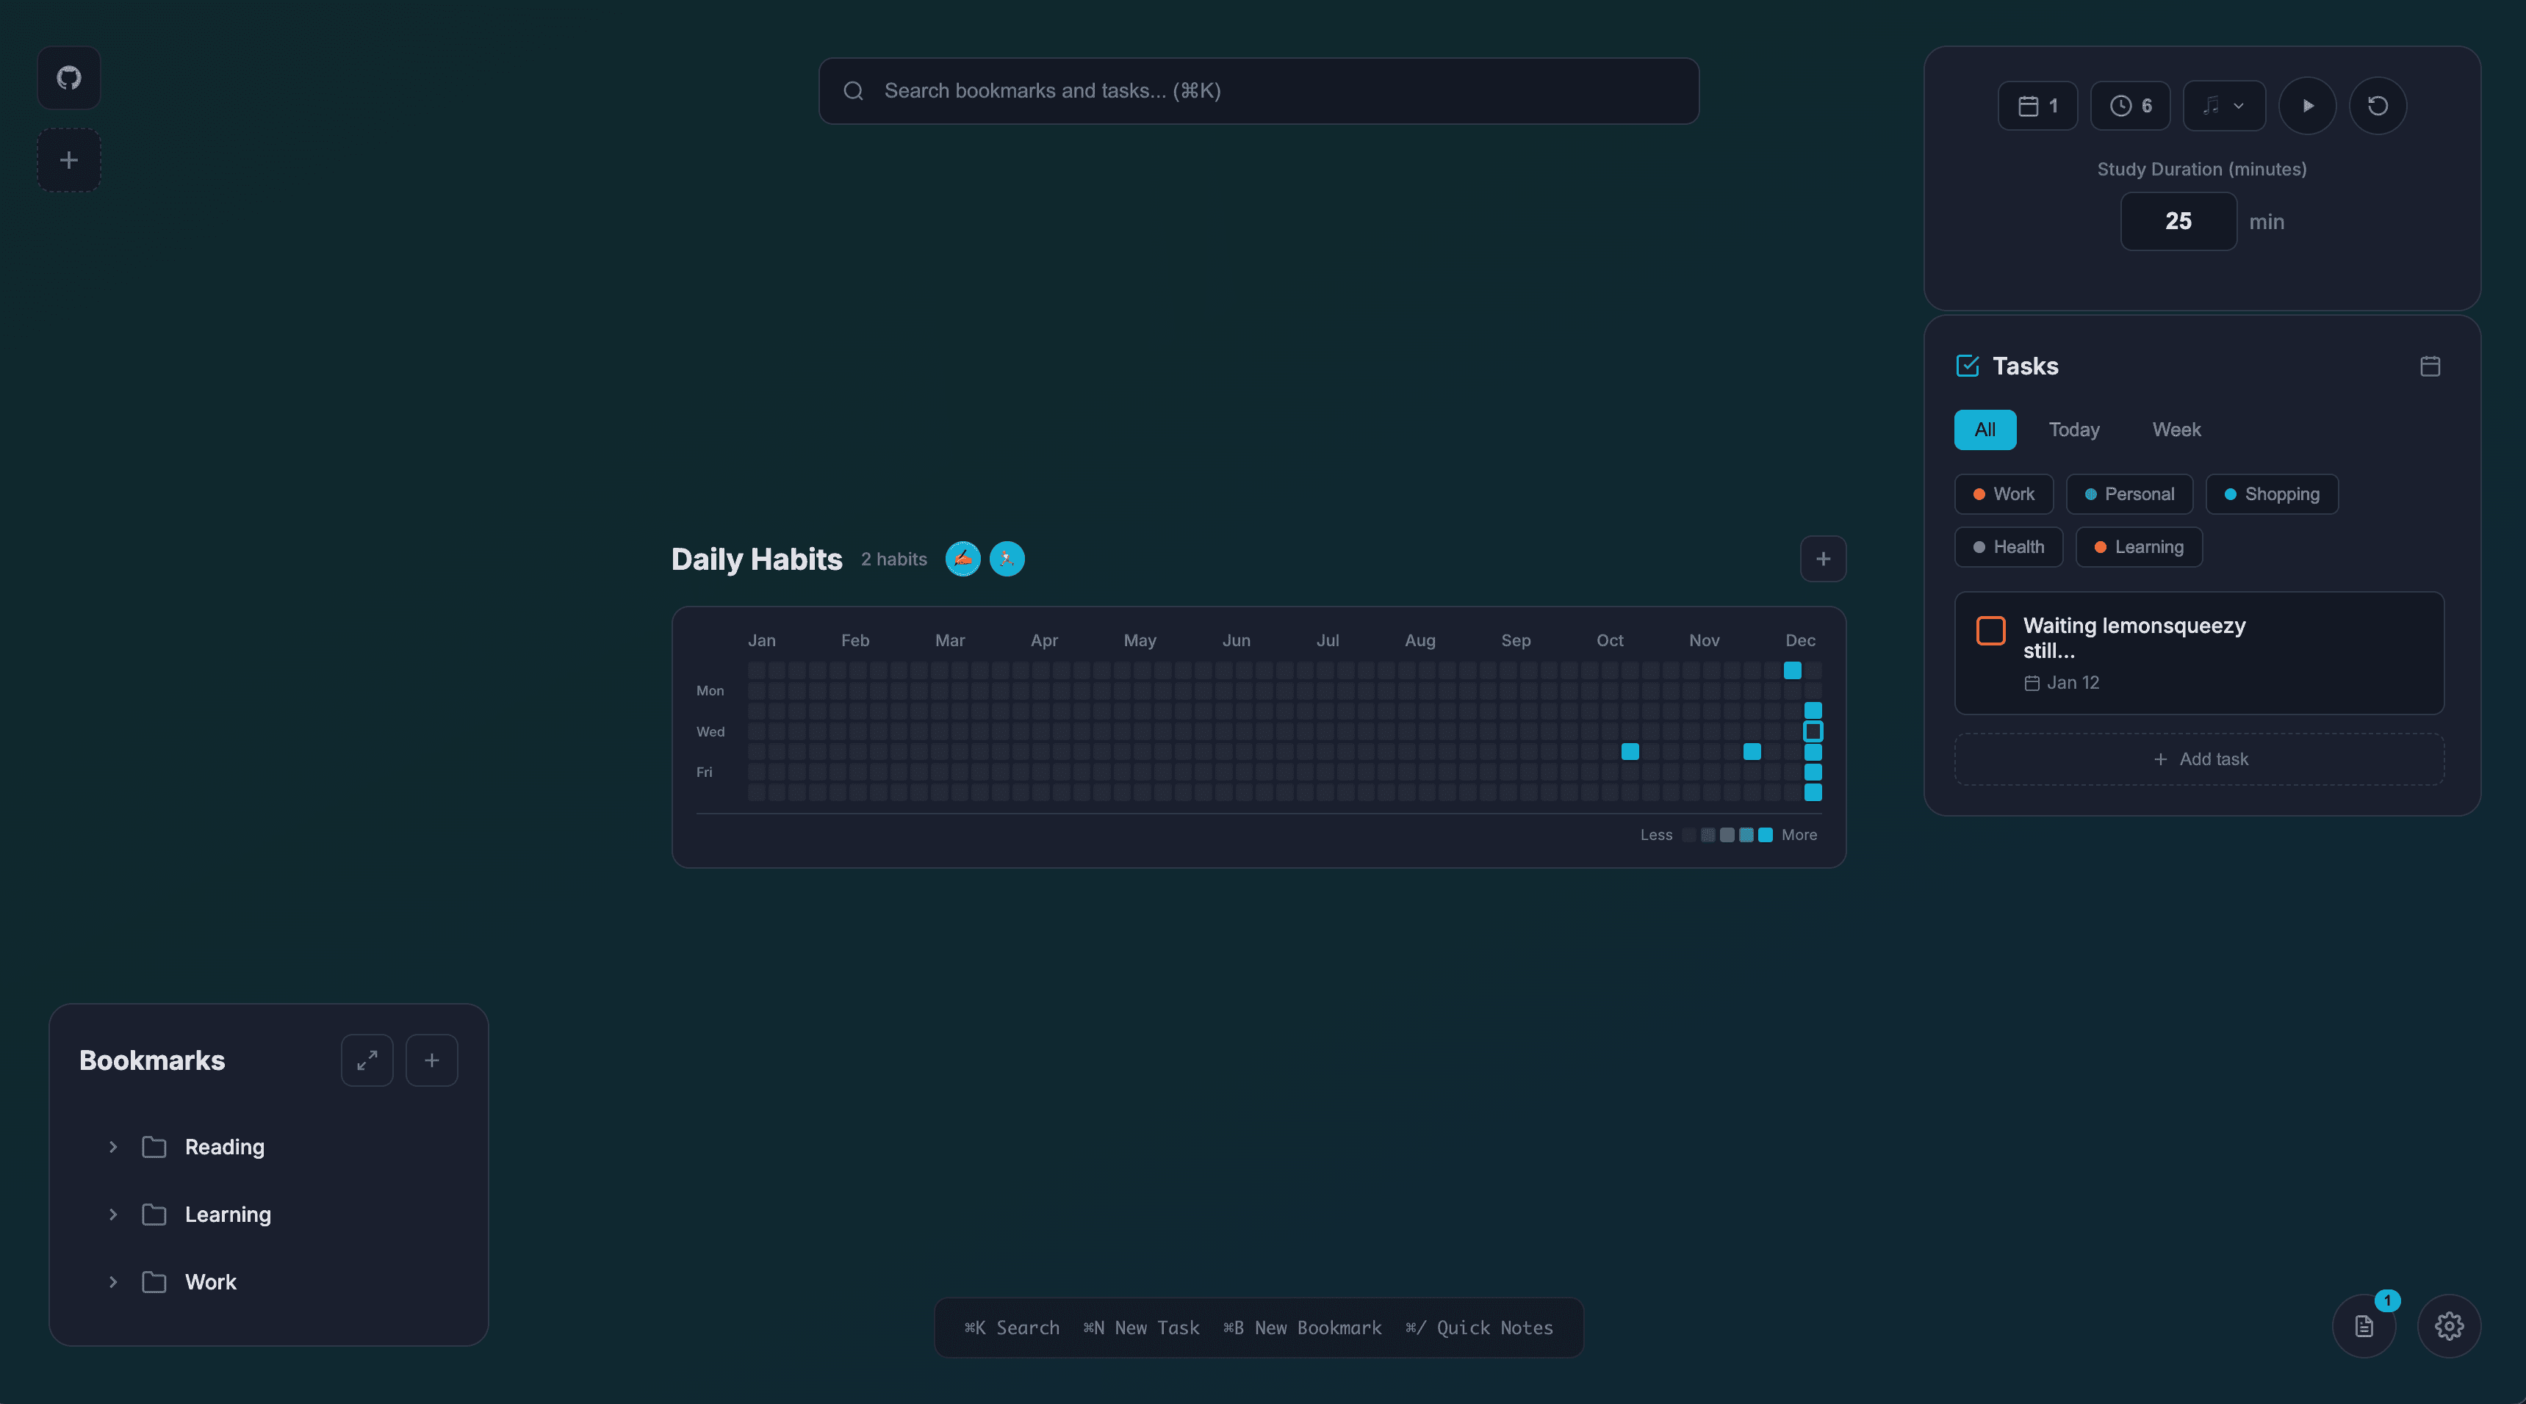Image resolution: width=2526 pixels, height=1404 pixels.
Task: Edit the Study Duration minutes field
Action: click(2178, 220)
